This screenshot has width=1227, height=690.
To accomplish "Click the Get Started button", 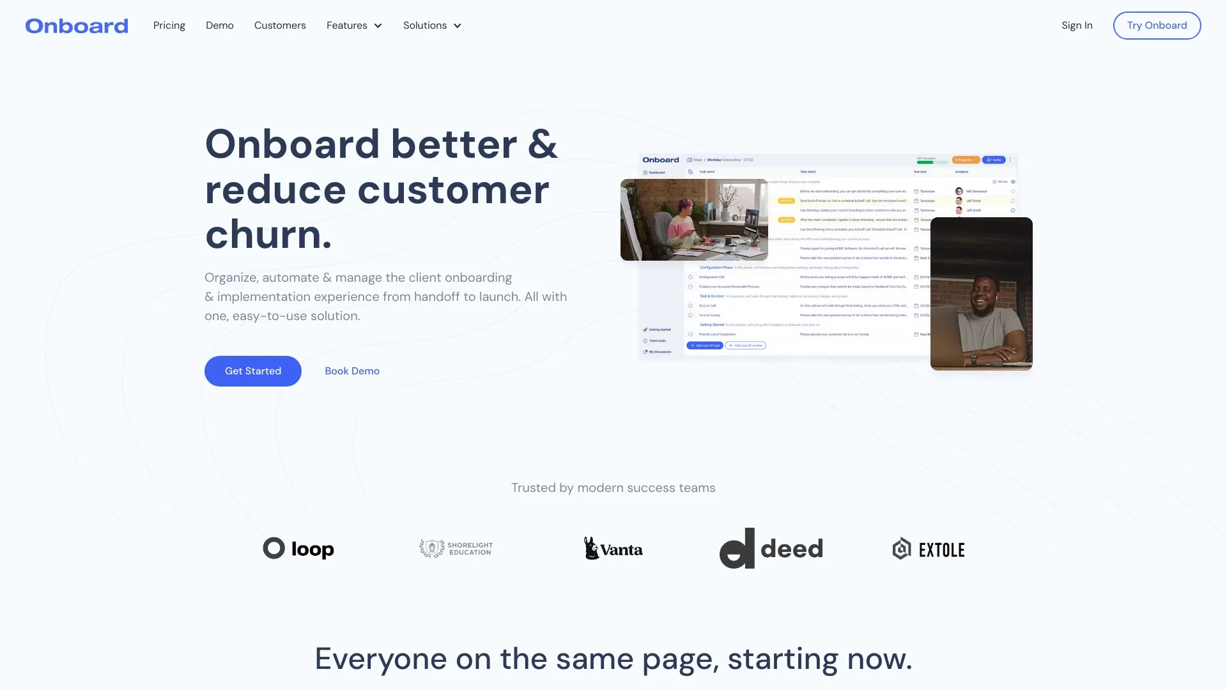I will click(253, 371).
